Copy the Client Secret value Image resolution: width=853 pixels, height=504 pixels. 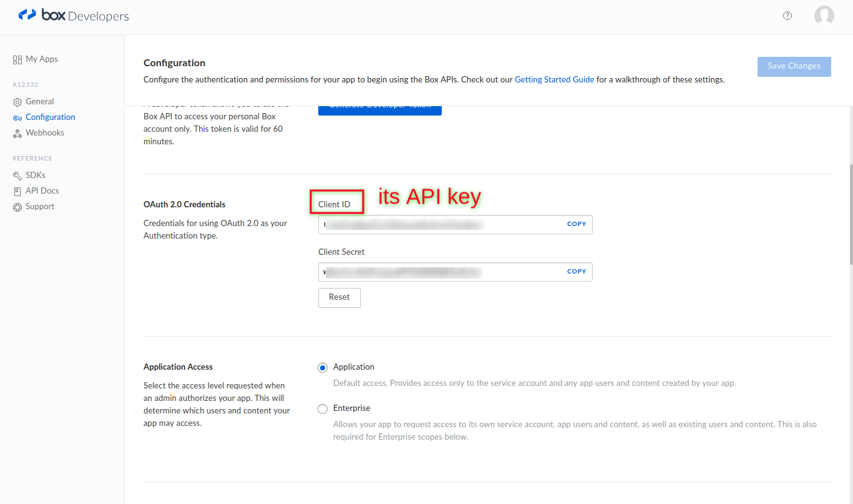coord(576,272)
